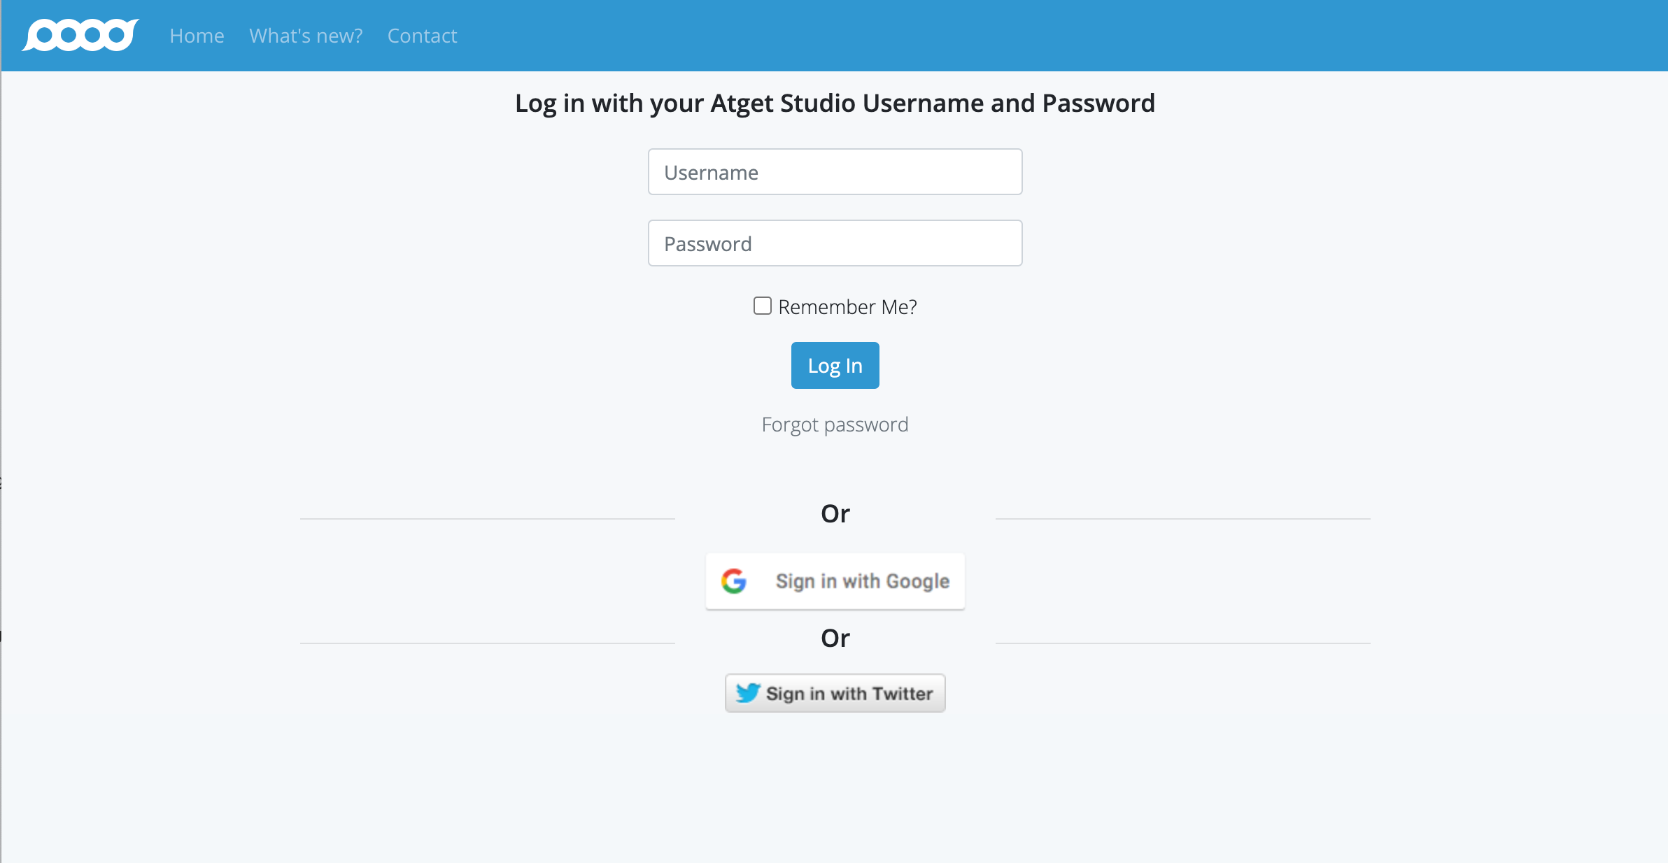The width and height of the screenshot is (1668, 863).
Task: Open the Forgot password link
Action: click(x=835, y=425)
